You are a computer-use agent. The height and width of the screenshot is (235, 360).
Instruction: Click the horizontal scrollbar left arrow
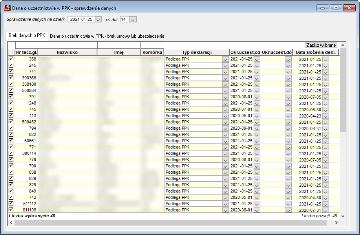pyautogui.click(x=11, y=222)
